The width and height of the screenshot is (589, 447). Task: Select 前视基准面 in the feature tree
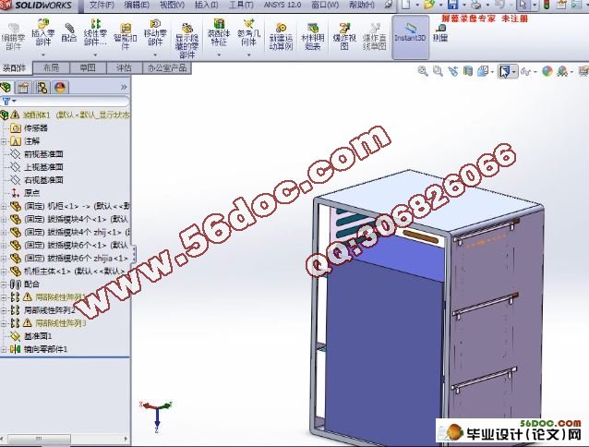click(x=43, y=154)
